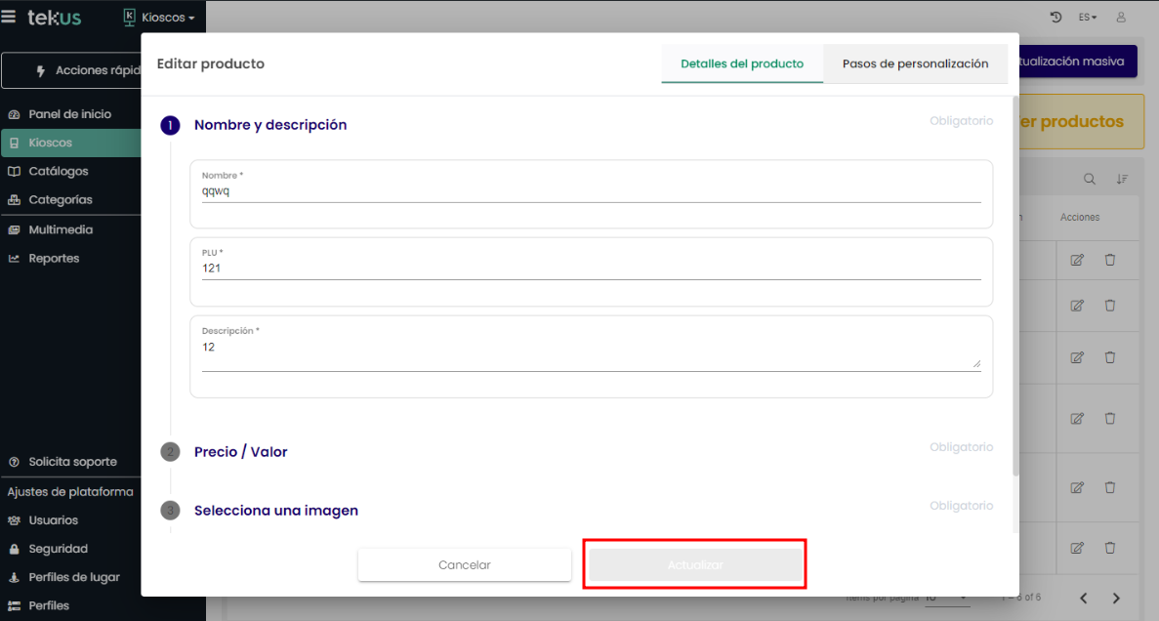Click the PLU input field
Viewport: 1159px width, 621px height.
(x=591, y=269)
